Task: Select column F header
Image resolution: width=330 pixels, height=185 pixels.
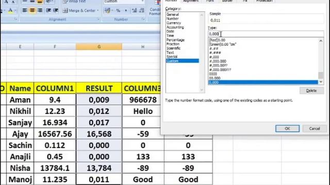Action: click(x=55, y=47)
